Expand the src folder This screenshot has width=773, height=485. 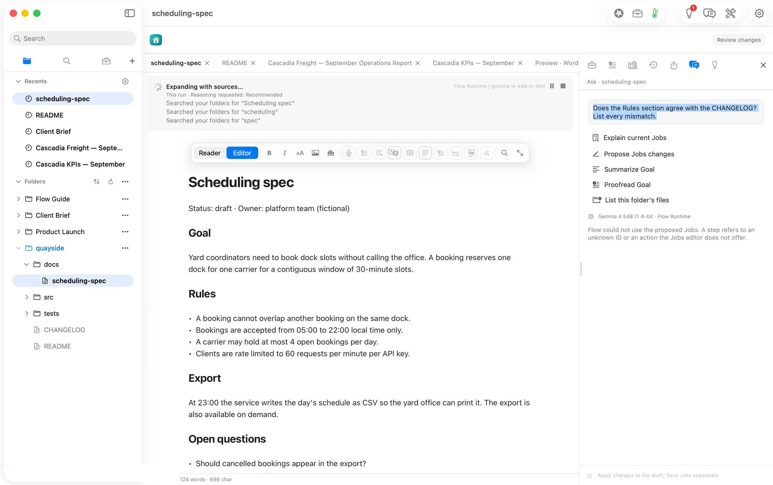(x=27, y=297)
